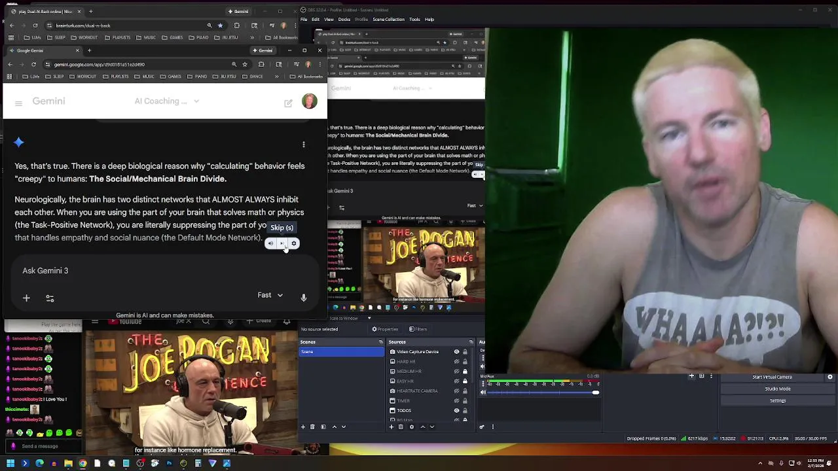Screen dimensions: 838x471
Task: Add a scene with the plus under Scenes
Action: point(302,427)
